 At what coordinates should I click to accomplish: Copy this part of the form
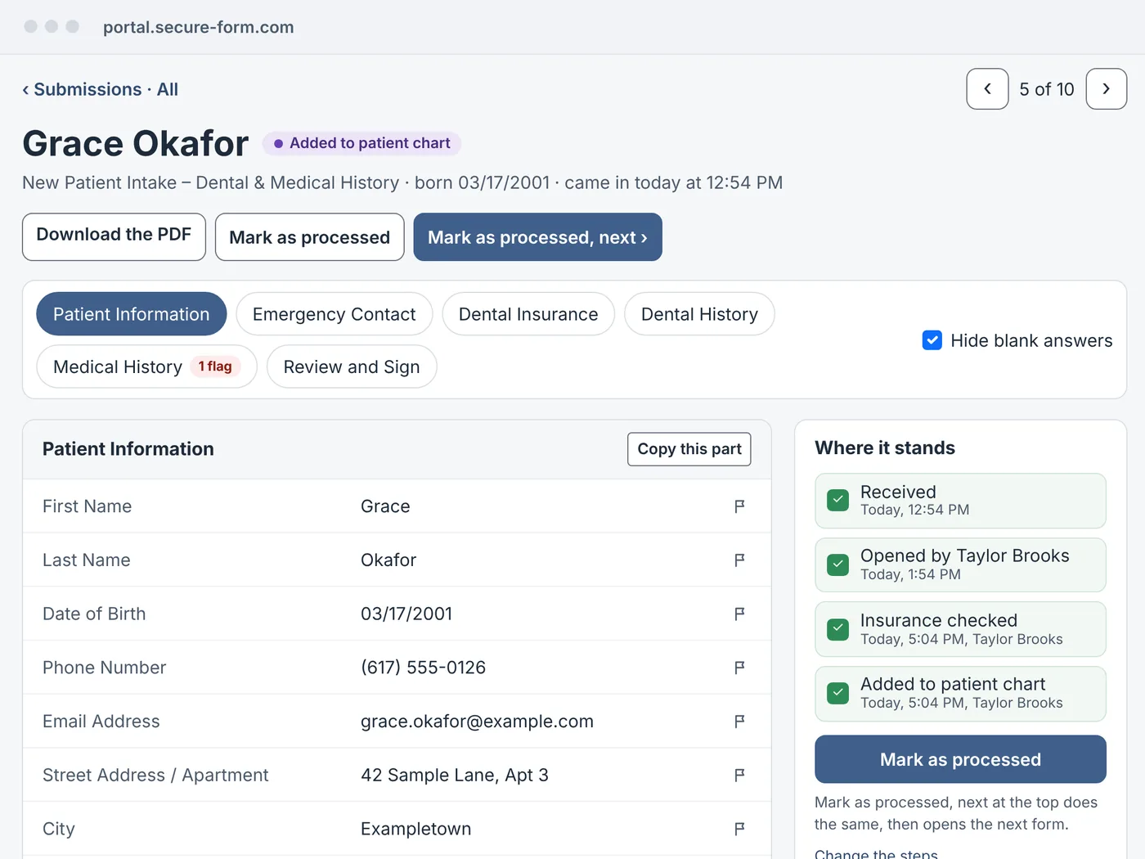[x=689, y=449]
